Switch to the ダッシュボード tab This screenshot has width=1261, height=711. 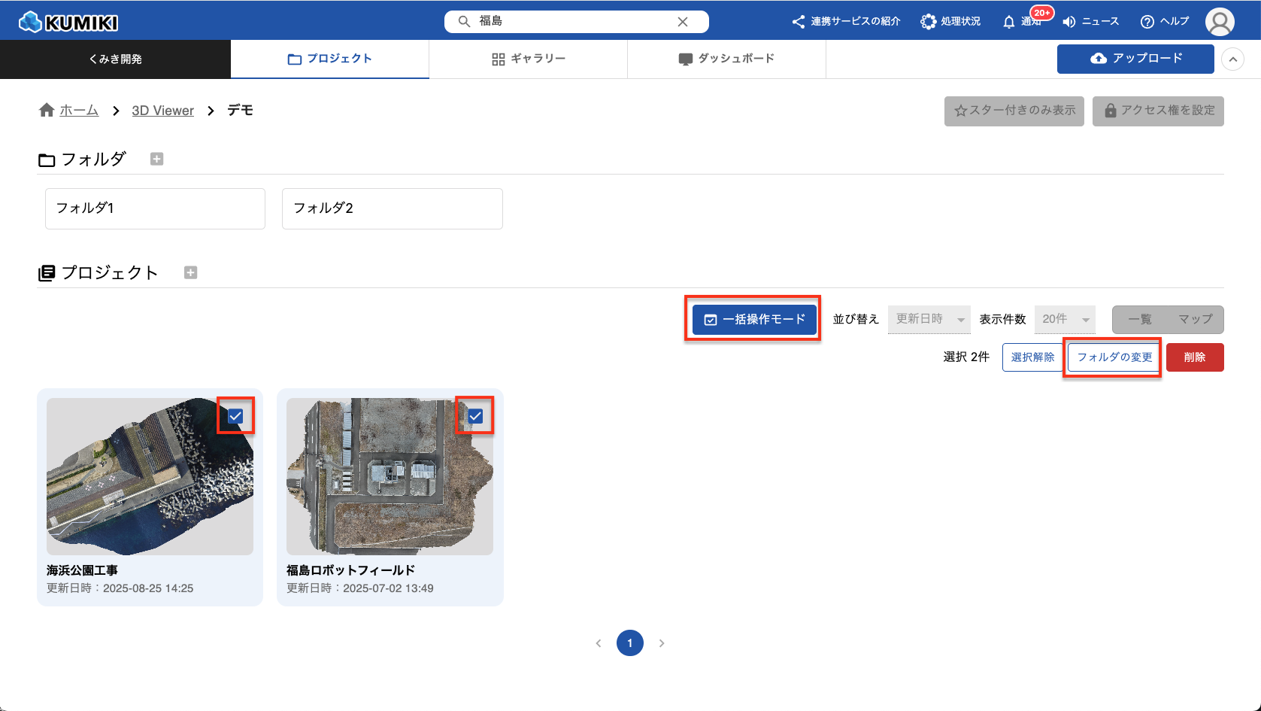726,59
